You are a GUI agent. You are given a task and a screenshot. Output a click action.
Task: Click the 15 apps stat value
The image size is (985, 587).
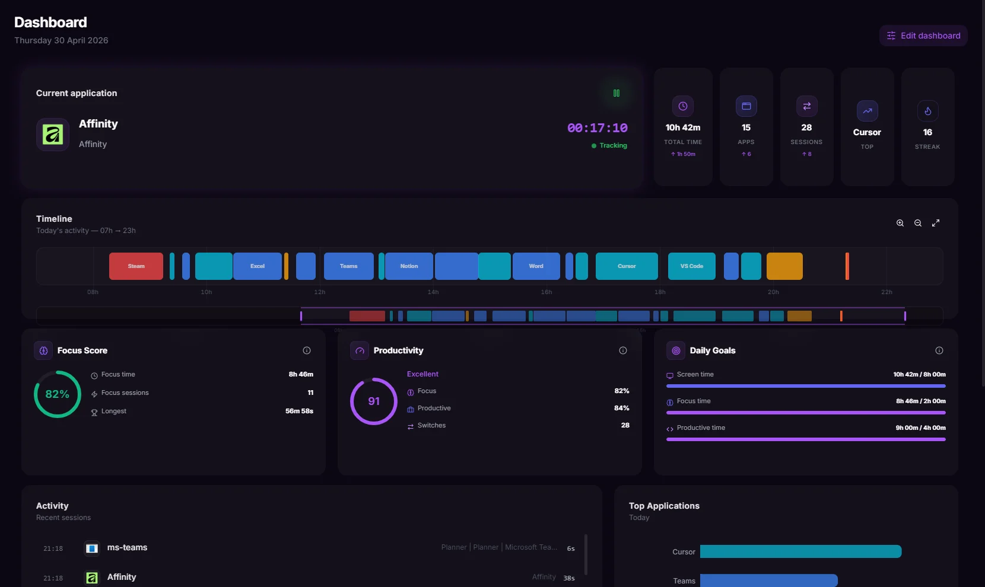click(x=746, y=127)
